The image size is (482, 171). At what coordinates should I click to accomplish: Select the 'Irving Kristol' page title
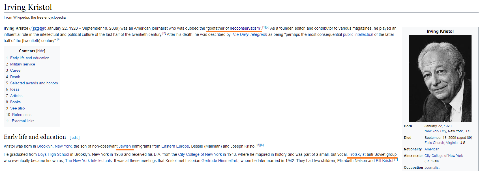point(28,7)
